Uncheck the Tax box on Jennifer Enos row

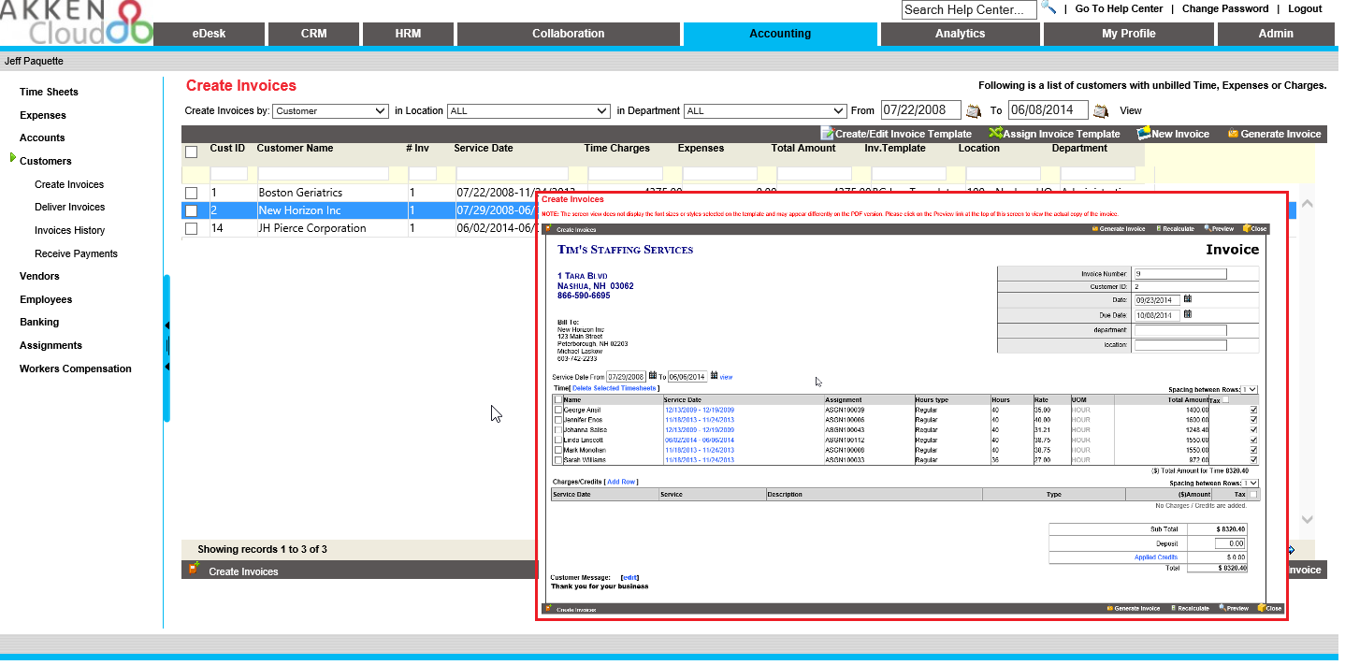[1253, 420]
